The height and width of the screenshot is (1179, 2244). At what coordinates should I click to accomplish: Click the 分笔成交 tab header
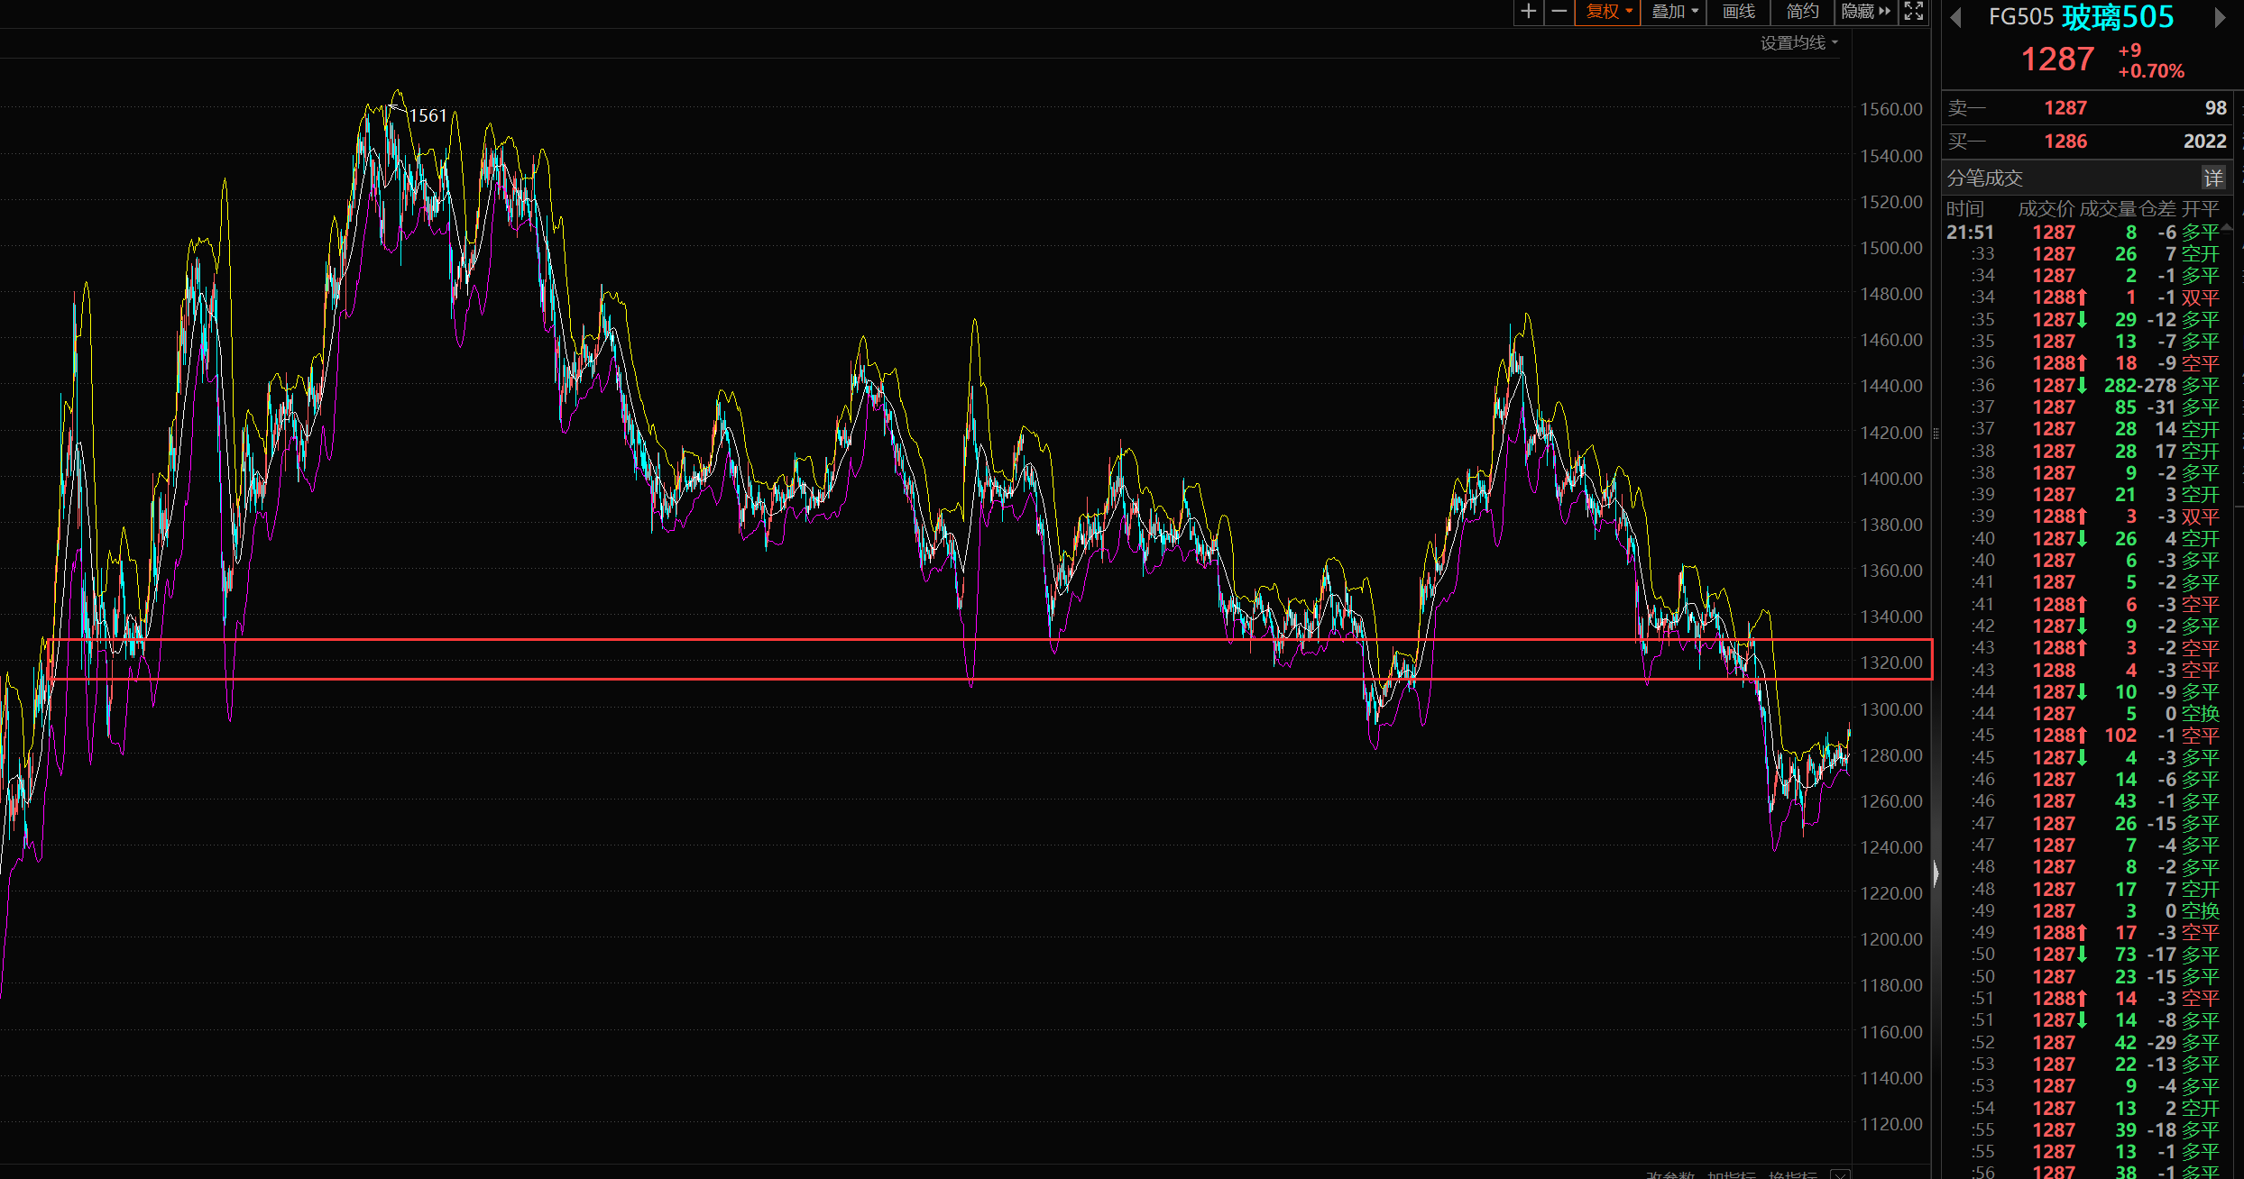click(1984, 178)
